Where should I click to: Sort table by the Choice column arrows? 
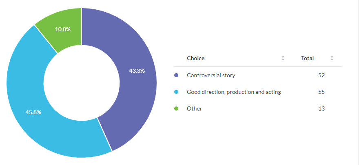pos(283,58)
